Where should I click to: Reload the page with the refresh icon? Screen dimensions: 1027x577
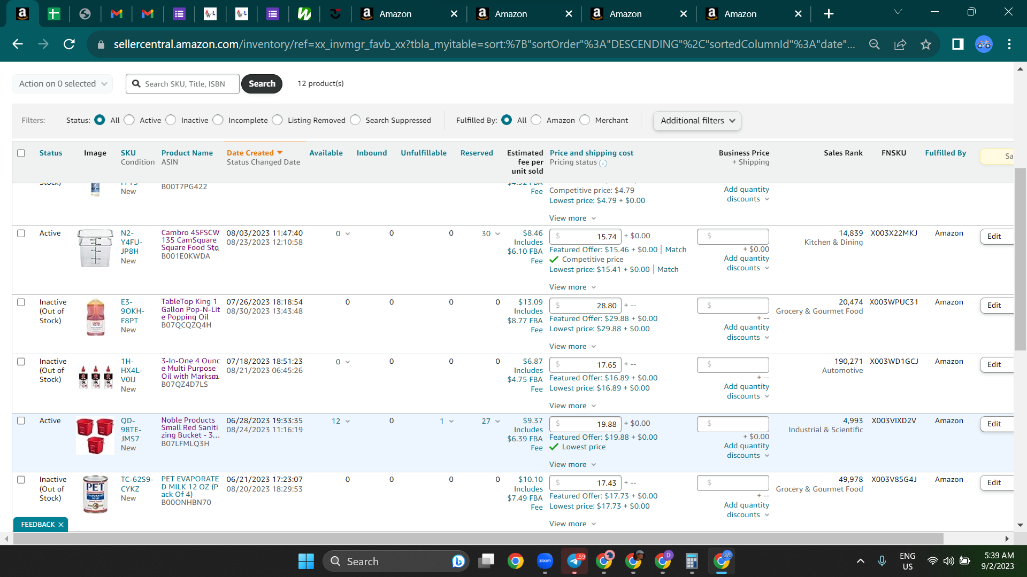tap(69, 44)
